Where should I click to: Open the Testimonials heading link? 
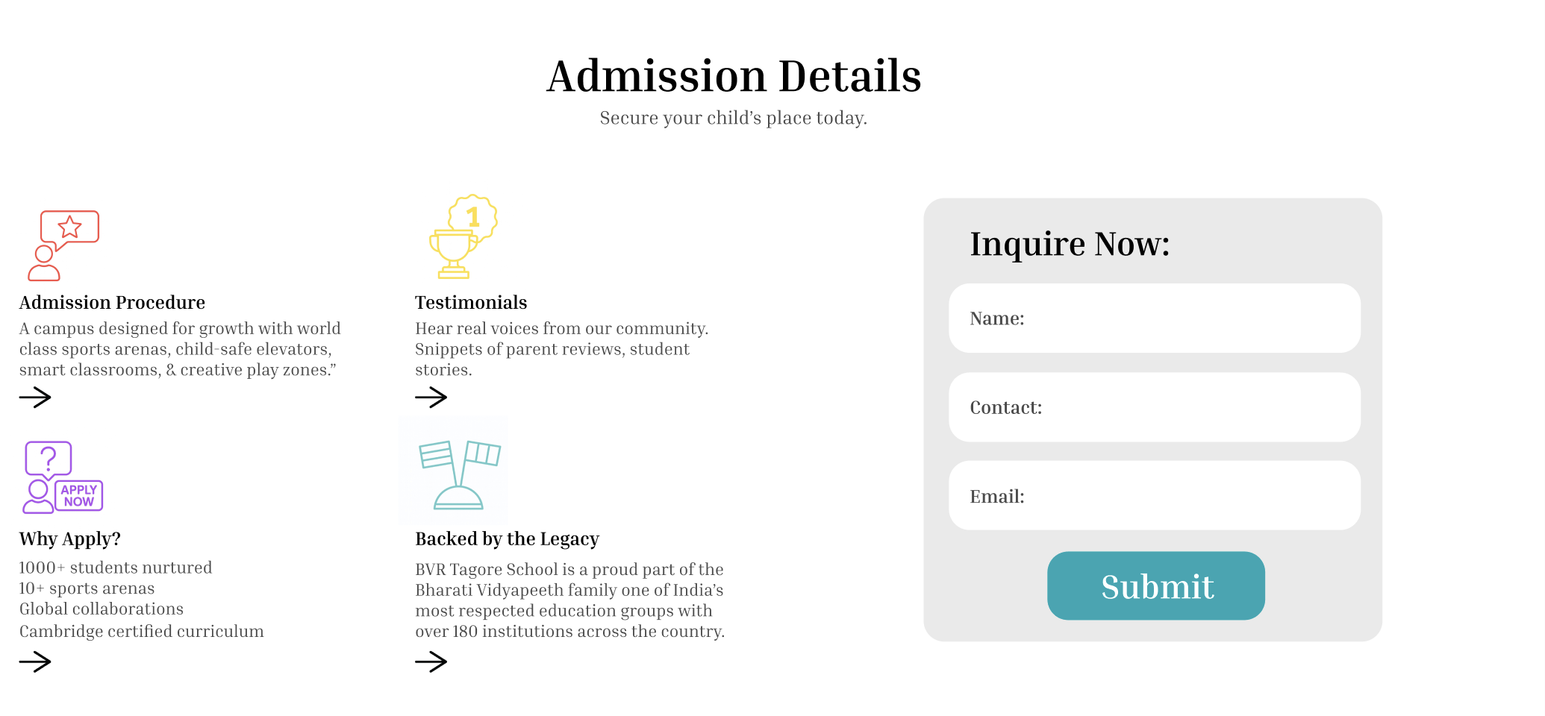tap(471, 303)
